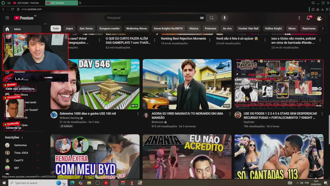Select the Repórteres filter chip
330x186 pixels.
(x=309, y=28)
